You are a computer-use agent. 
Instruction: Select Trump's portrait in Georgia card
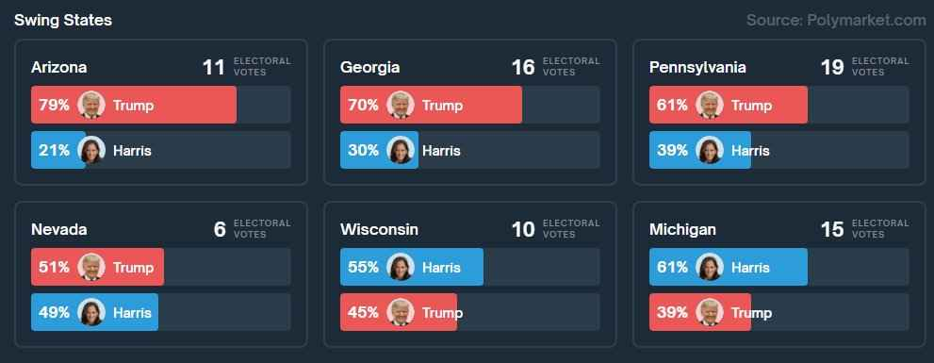pyautogui.click(x=401, y=105)
